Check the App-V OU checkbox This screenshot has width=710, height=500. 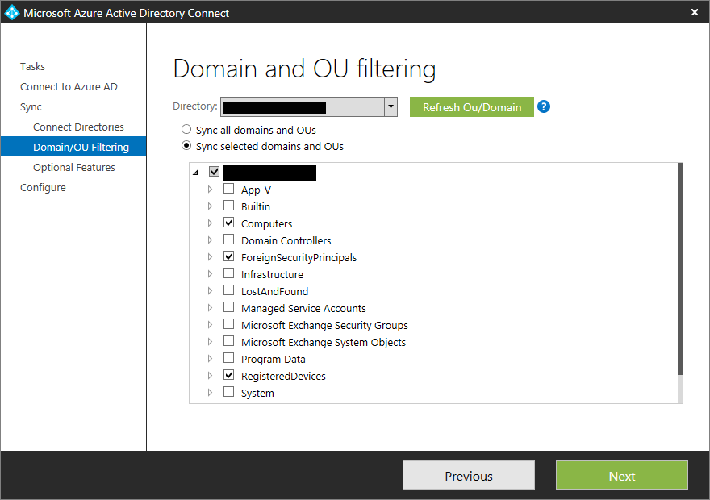point(228,188)
